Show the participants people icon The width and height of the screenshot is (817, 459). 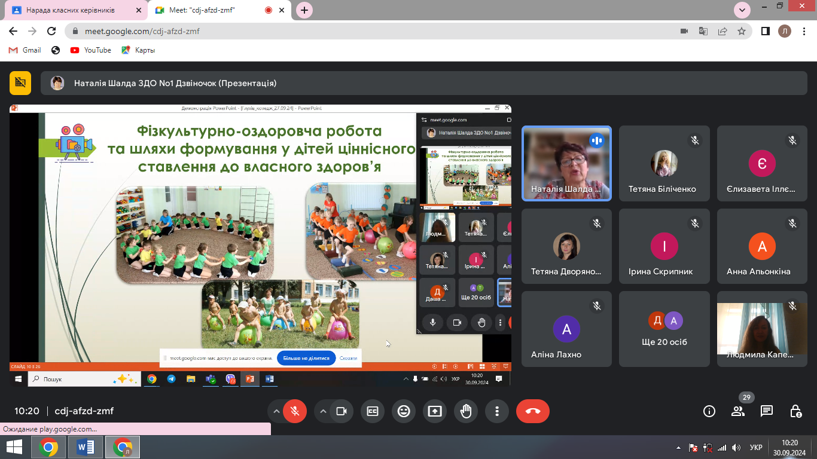coord(738,411)
